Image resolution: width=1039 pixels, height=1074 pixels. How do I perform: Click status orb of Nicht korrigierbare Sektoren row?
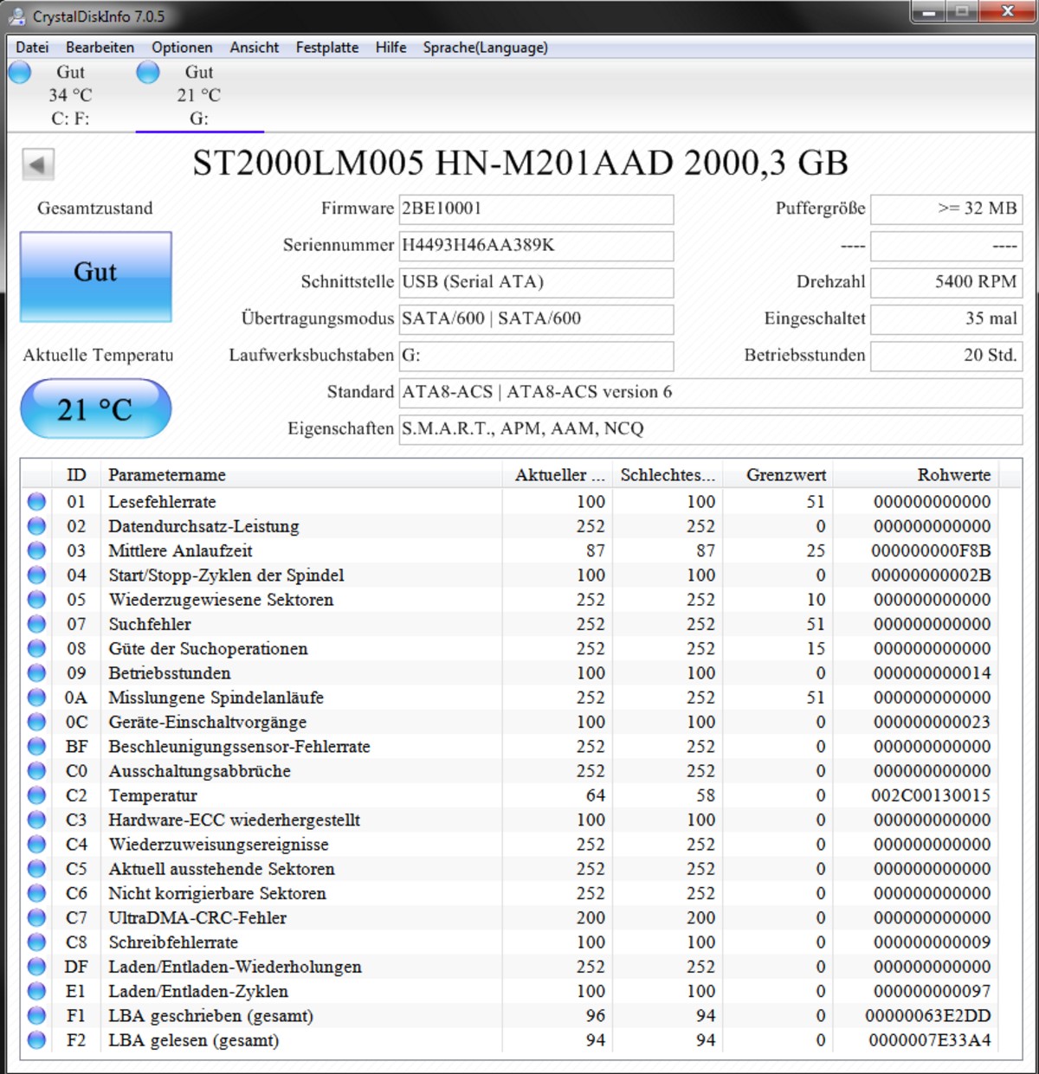36,893
